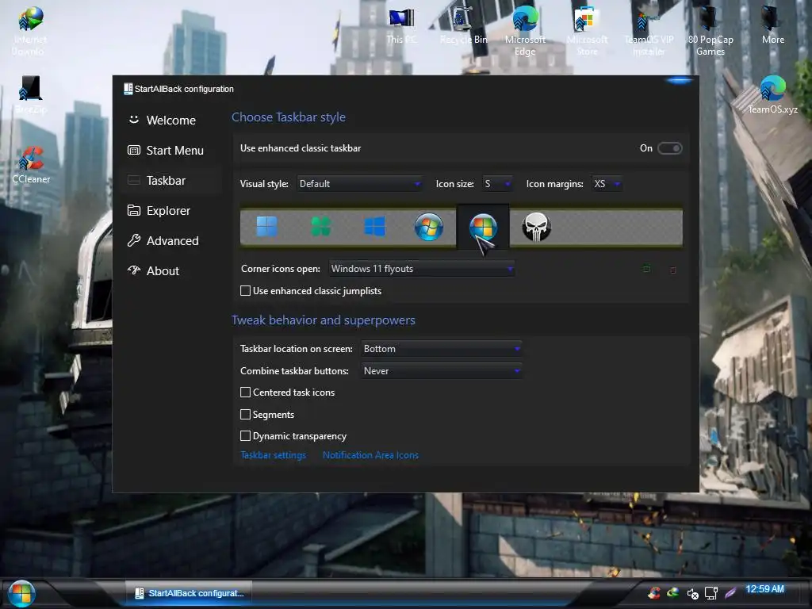
Task: Select the highlighted Vista orb start button
Action: (483, 227)
